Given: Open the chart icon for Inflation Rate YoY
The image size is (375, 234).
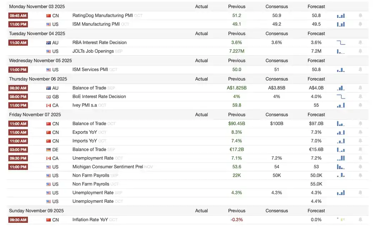Looking at the screenshot, I should 341,219.
